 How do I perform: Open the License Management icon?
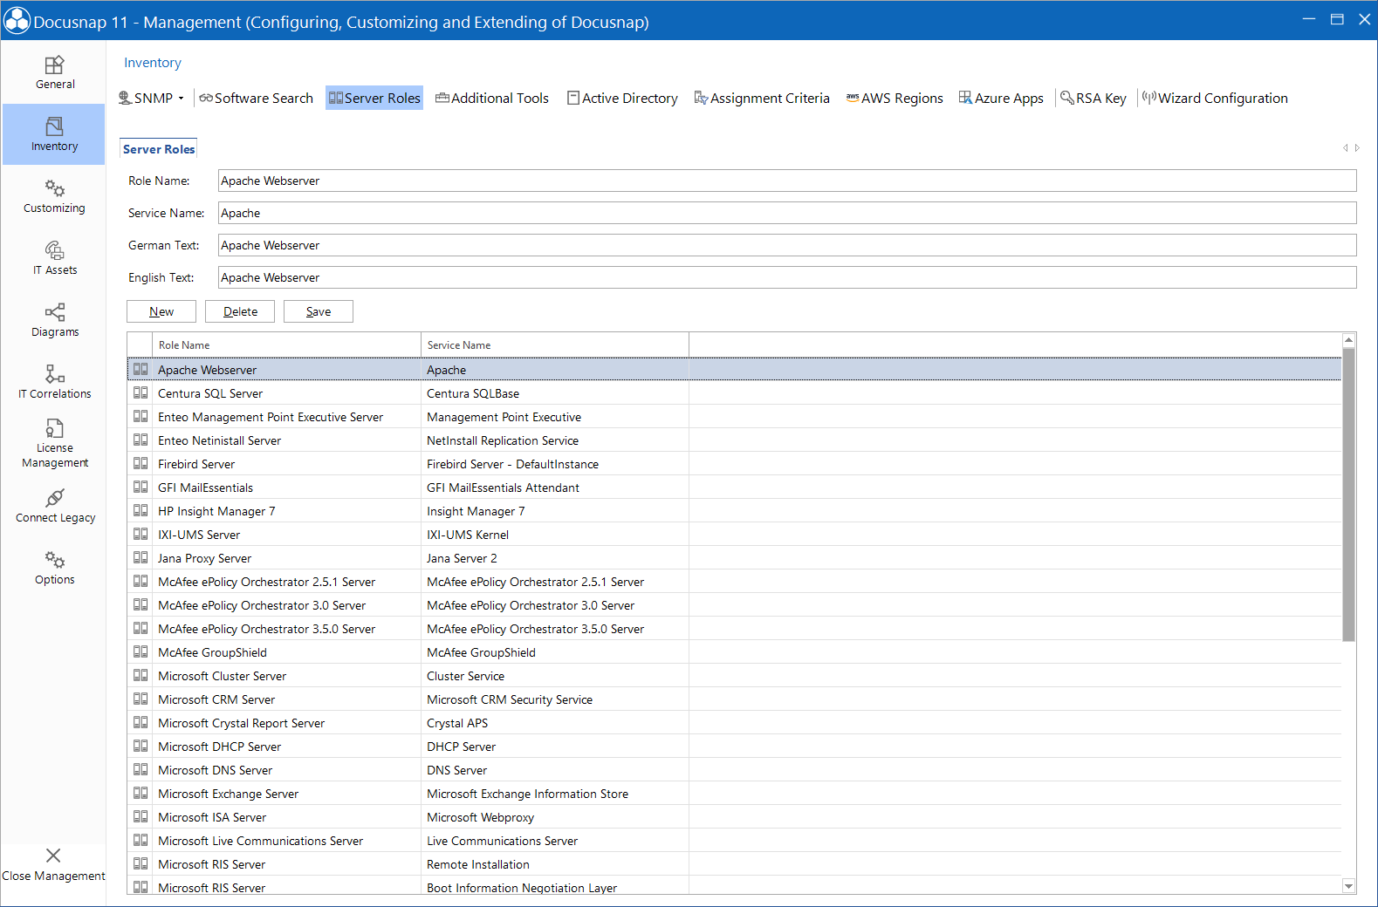(54, 428)
